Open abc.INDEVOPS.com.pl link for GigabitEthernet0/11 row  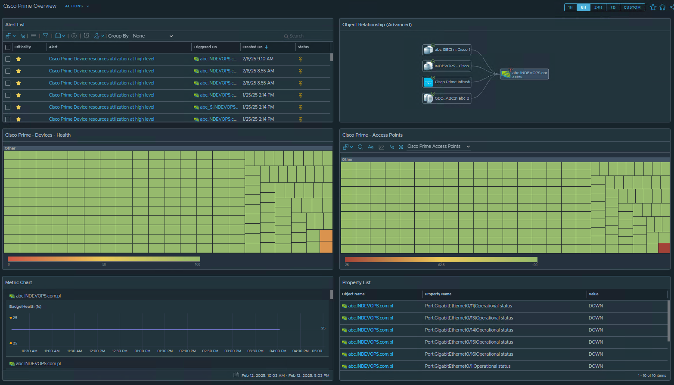click(x=370, y=306)
